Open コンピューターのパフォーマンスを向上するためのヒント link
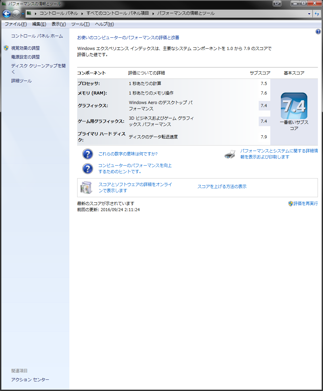Viewport: 323px width, 391px height. (x=135, y=169)
